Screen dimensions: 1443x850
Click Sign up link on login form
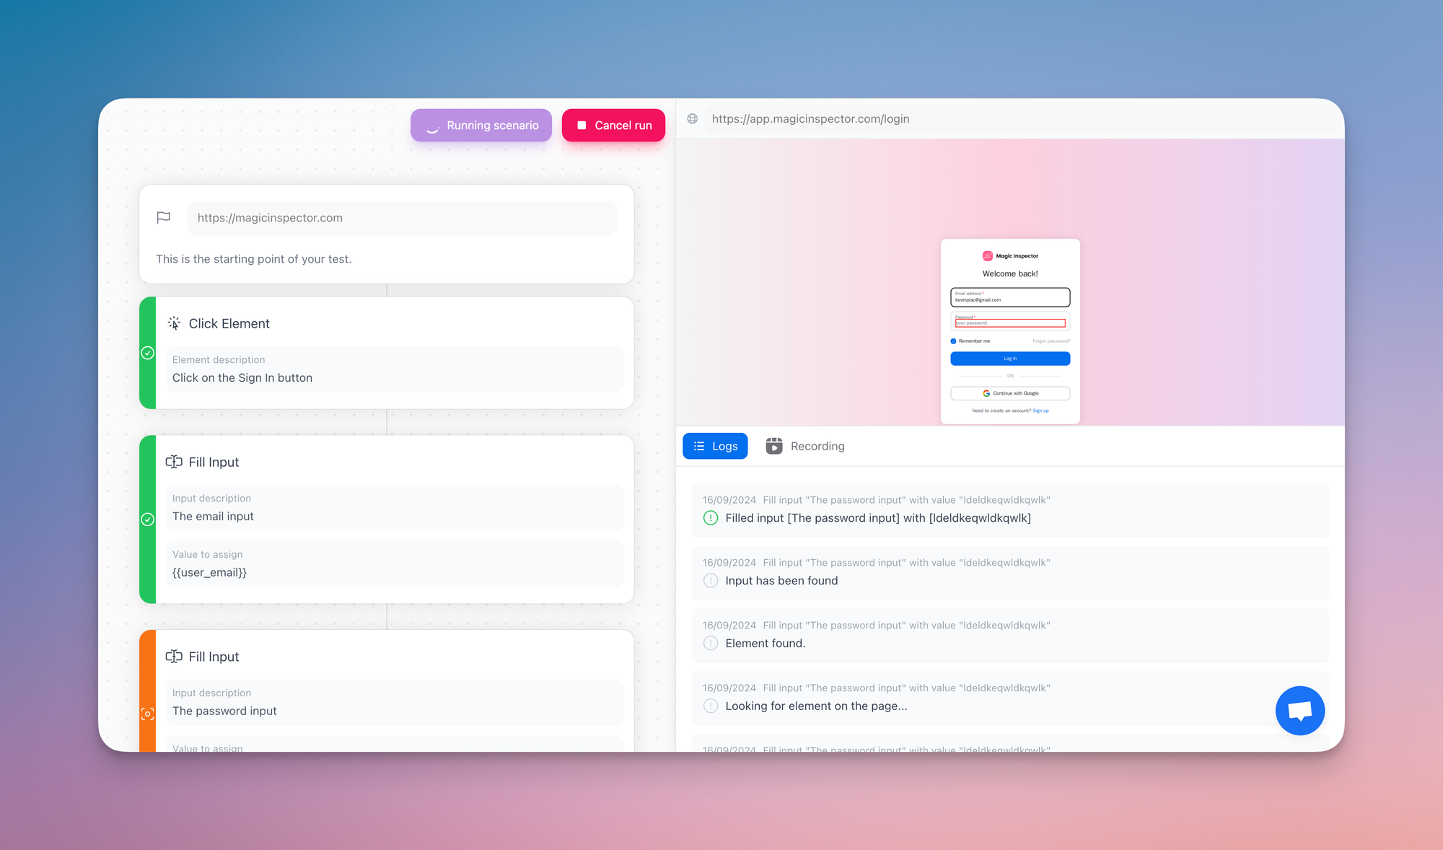pyautogui.click(x=1040, y=410)
